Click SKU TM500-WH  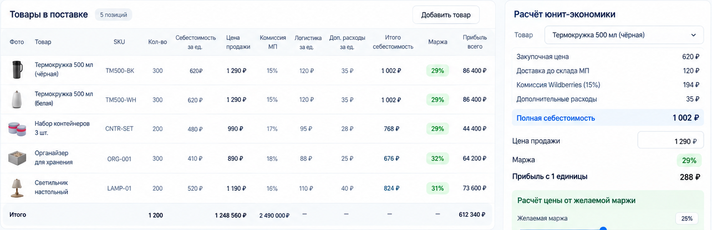pyautogui.click(x=120, y=100)
